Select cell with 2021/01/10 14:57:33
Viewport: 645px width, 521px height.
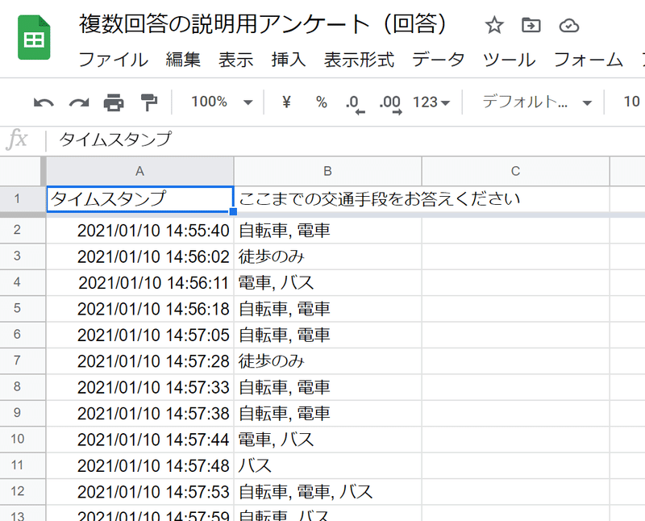[x=139, y=387]
